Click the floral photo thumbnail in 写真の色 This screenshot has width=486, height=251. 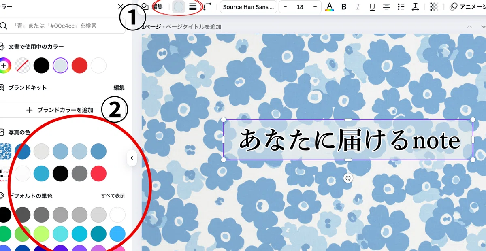pos(5,151)
